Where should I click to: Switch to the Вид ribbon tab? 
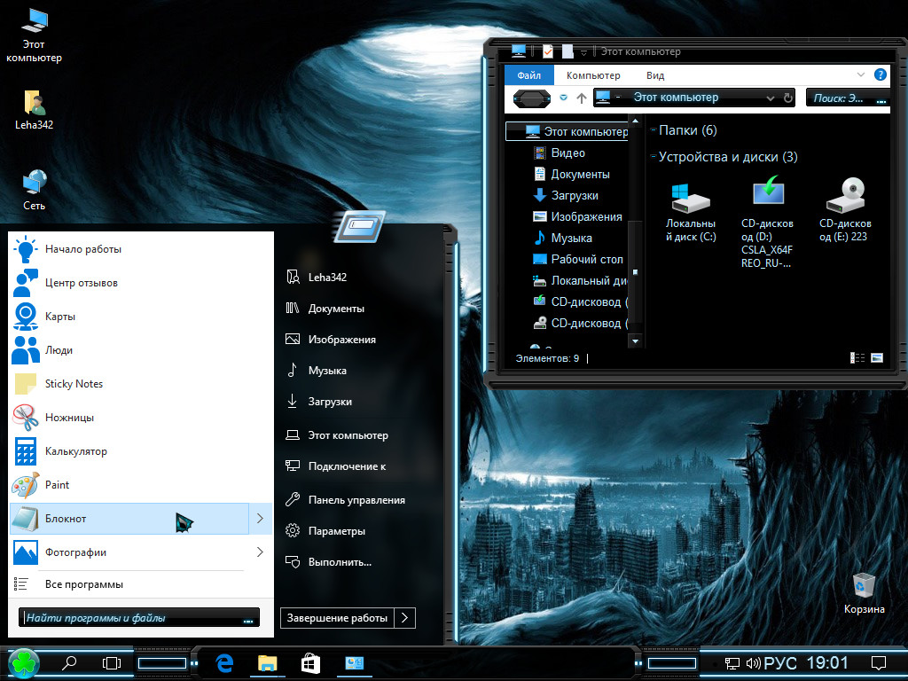pyautogui.click(x=654, y=75)
